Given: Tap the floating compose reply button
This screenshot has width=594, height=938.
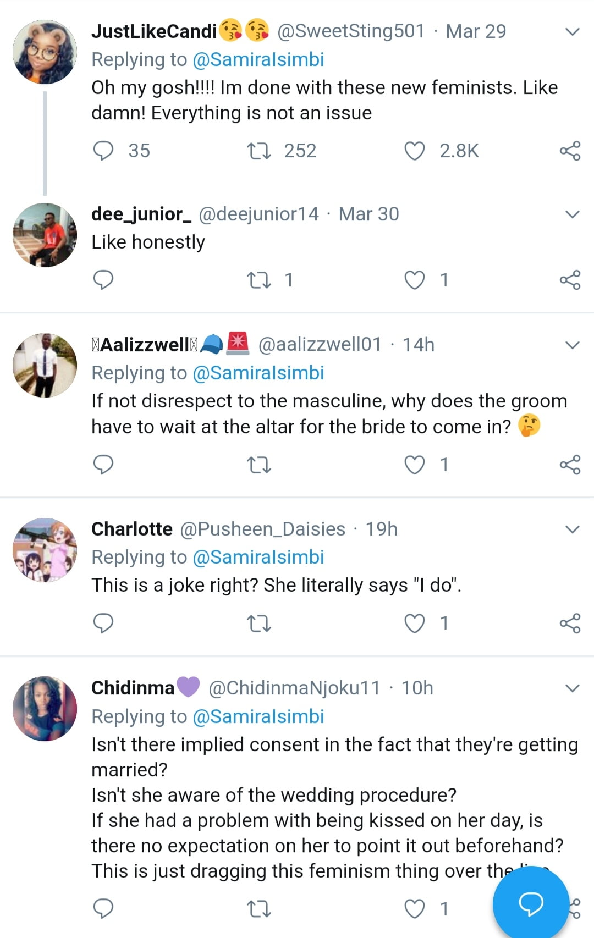Looking at the screenshot, I should [531, 903].
